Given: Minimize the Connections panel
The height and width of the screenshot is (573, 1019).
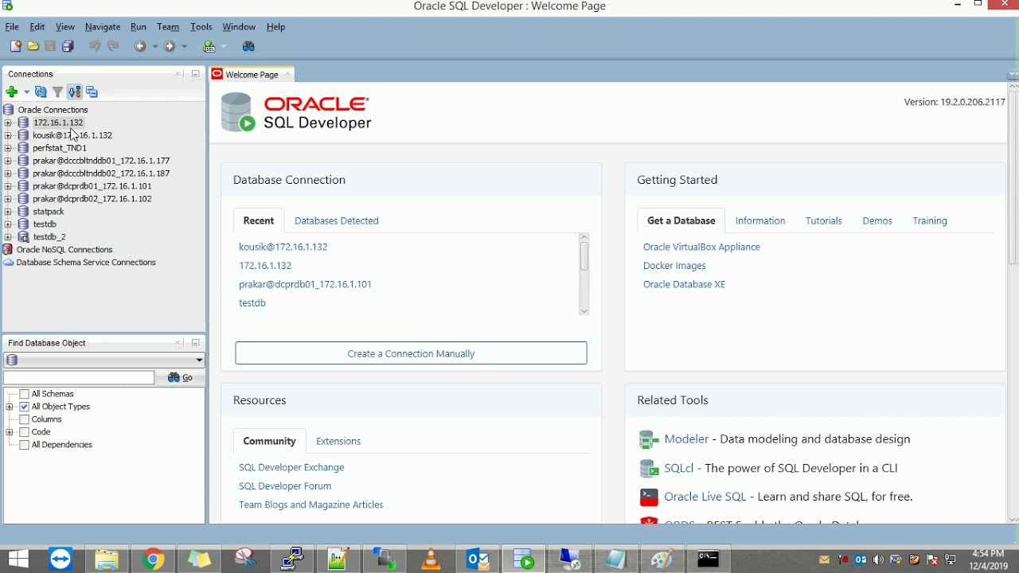Looking at the screenshot, I should (x=196, y=74).
